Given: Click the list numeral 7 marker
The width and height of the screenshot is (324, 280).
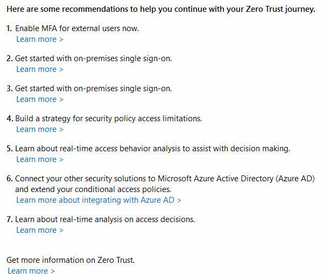Looking at the screenshot, I should [x=10, y=219].
